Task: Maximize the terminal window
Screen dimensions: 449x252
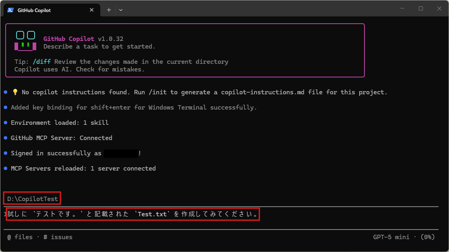Action: [x=421, y=8]
